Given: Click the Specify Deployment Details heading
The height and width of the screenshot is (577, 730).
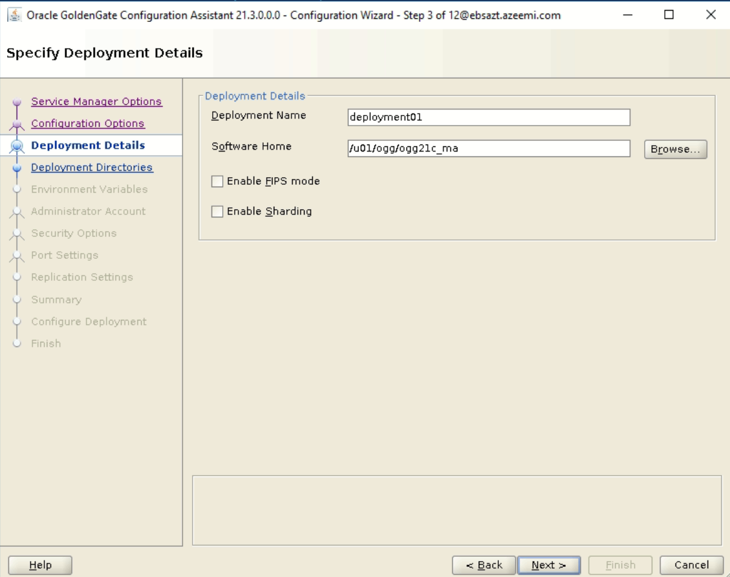Looking at the screenshot, I should tap(104, 53).
